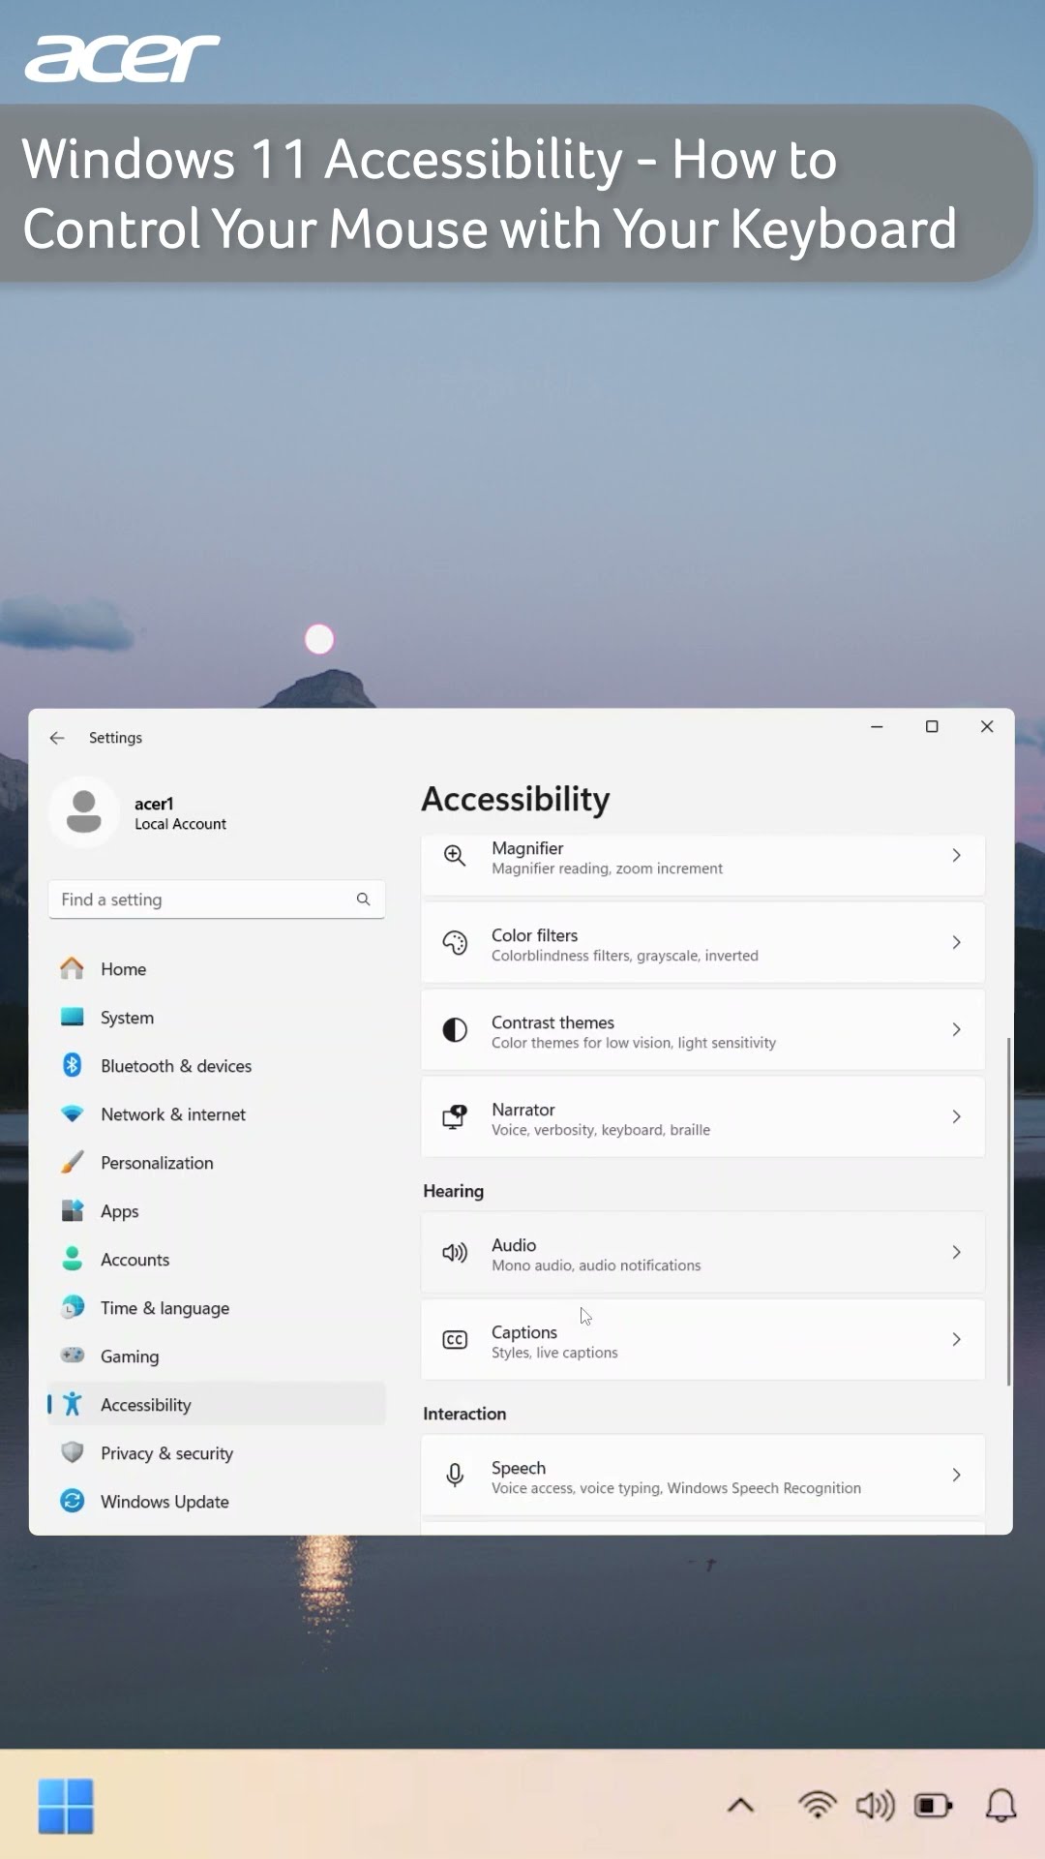Click the Apps icon in sidebar
Screen dimensions: 1045x1859
coord(72,1210)
